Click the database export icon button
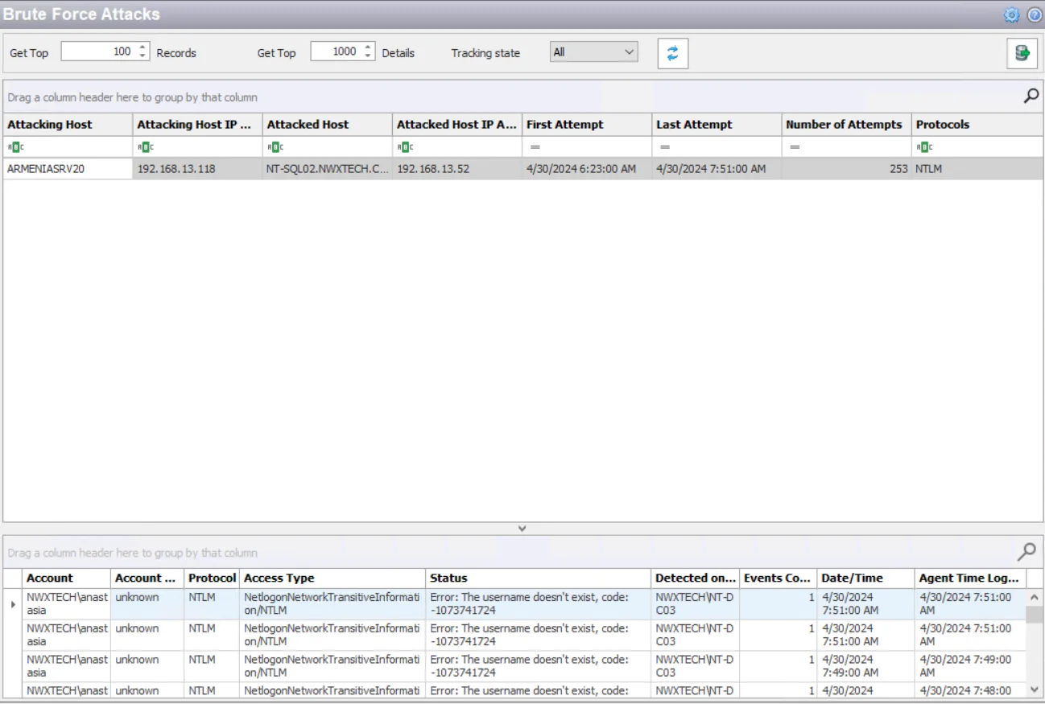 (x=1022, y=53)
